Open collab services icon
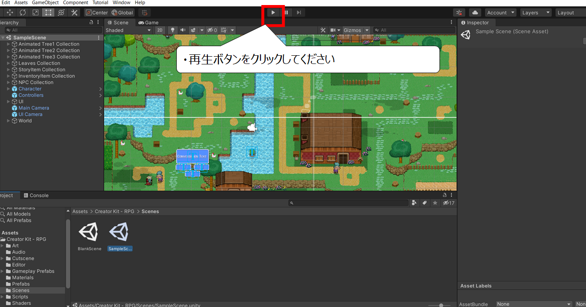 (459, 12)
